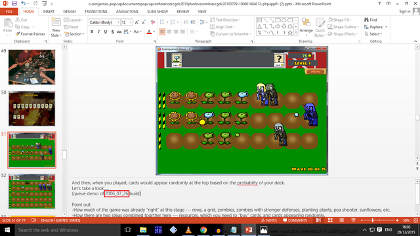Increase font size with the A-up icon
This screenshot has height=236, width=420.
coord(137,22)
